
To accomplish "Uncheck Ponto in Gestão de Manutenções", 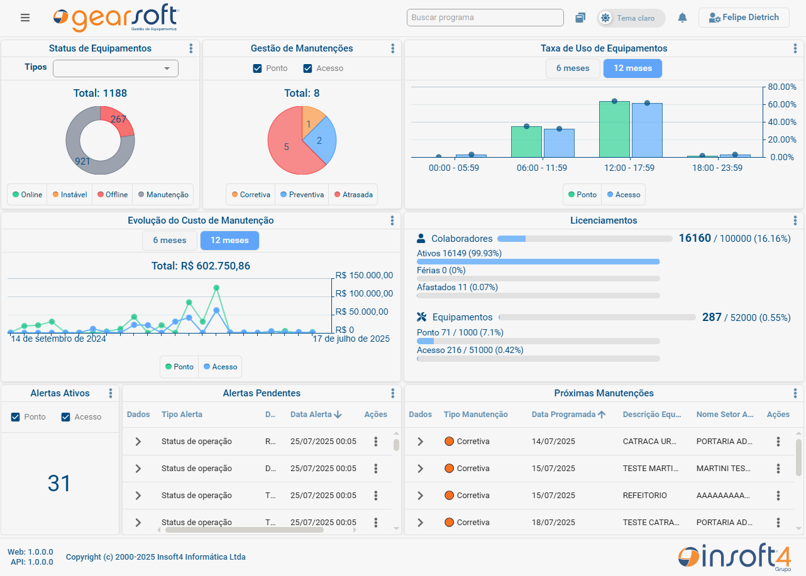I will coord(257,68).
